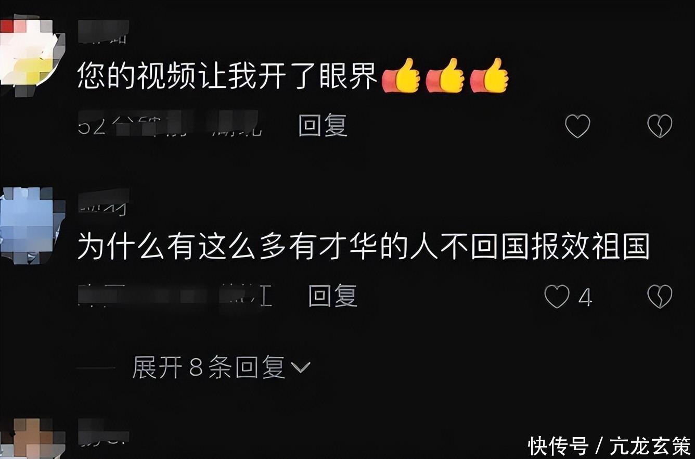695x459 pixels.
Task: Select the comment text about 不回国报效祖国
Action: (x=364, y=247)
